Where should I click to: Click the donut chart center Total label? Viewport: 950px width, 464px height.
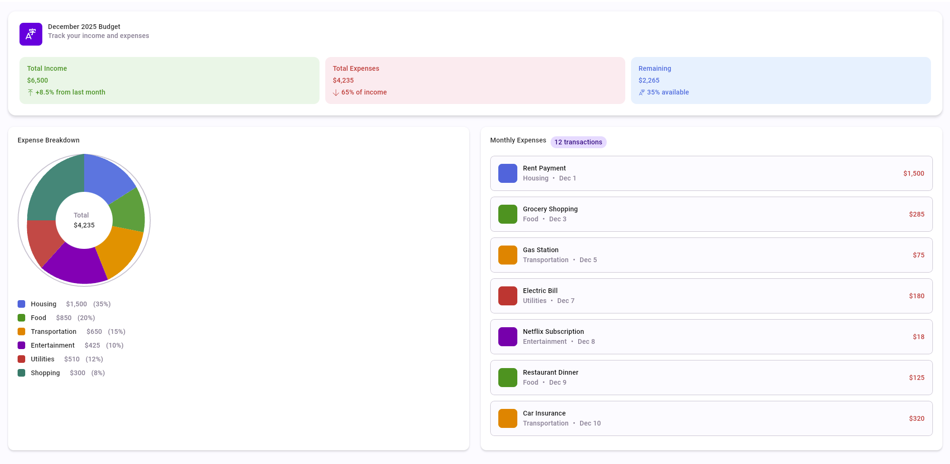click(x=81, y=215)
